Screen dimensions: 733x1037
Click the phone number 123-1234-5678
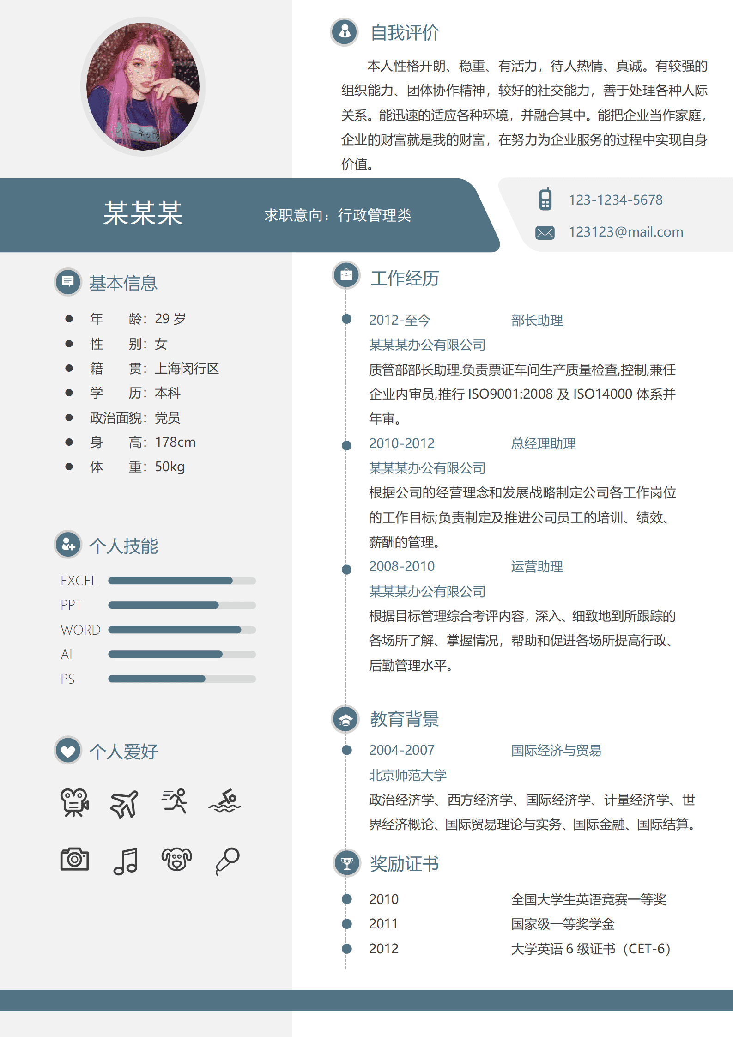point(615,200)
